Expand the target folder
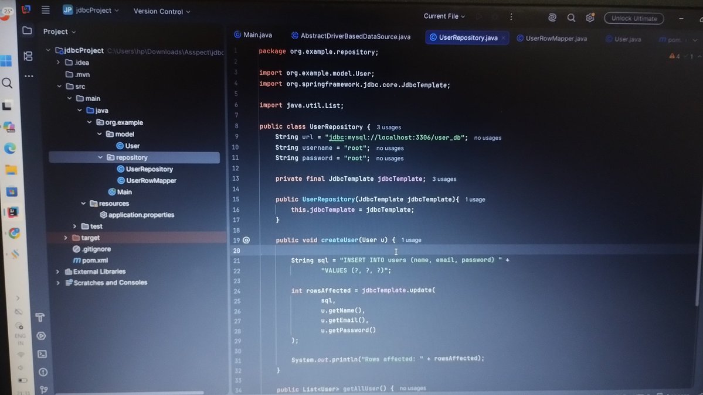The width and height of the screenshot is (703, 395). pos(66,238)
